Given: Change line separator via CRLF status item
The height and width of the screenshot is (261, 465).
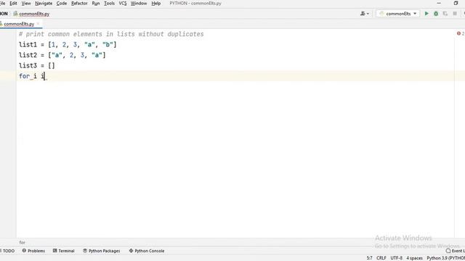Looking at the screenshot, I should pyautogui.click(x=381, y=258).
